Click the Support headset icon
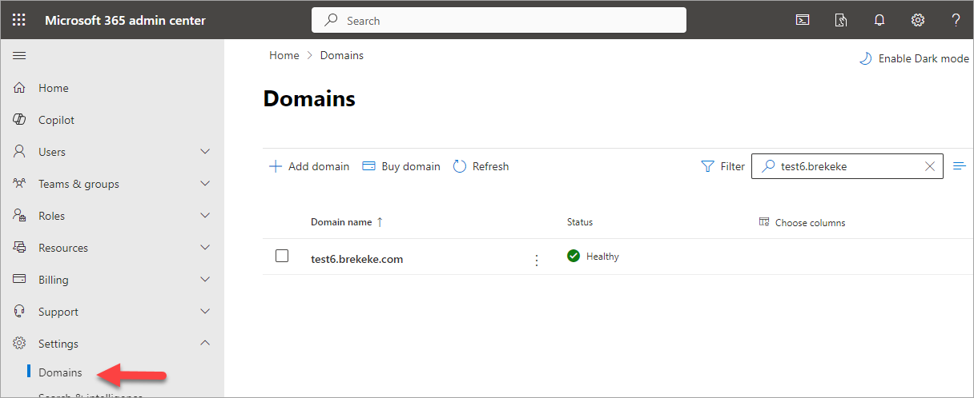This screenshot has height=398, width=974. tap(20, 312)
